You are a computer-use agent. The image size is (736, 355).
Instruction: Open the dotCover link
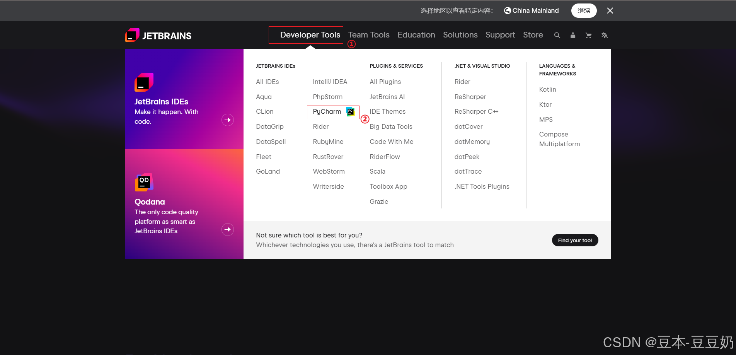[469, 126]
